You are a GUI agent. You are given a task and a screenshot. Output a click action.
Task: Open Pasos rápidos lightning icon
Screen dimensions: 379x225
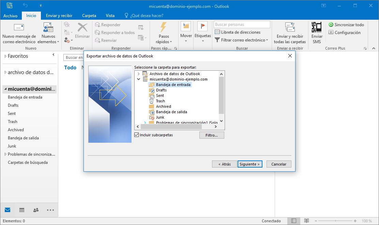point(164,27)
